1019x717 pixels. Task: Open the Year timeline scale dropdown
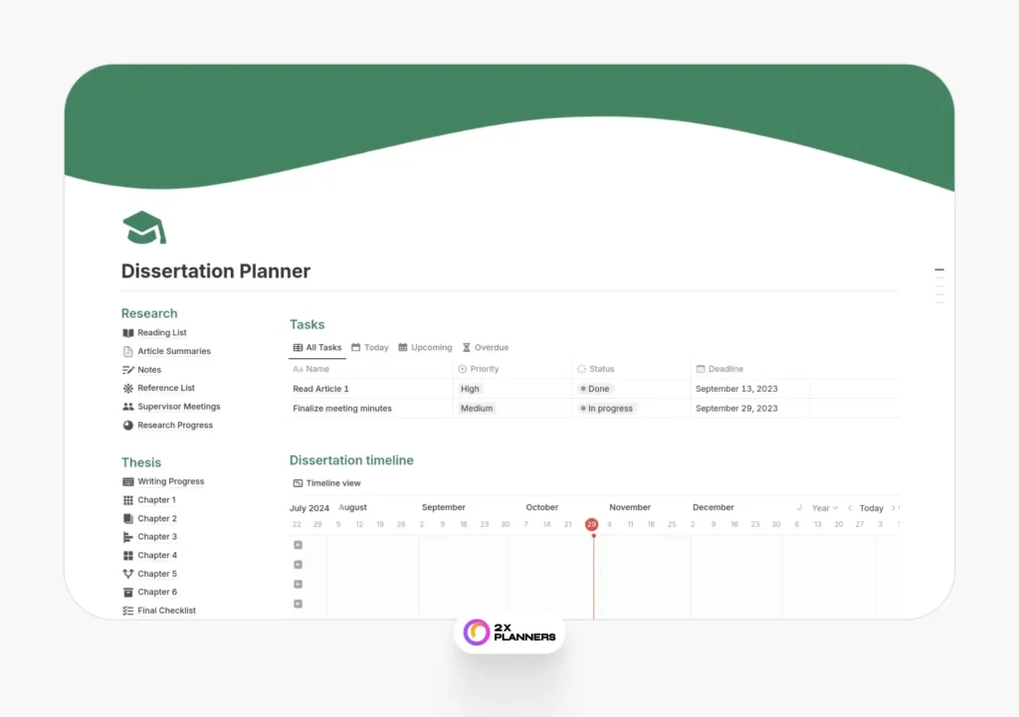(825, 508)
